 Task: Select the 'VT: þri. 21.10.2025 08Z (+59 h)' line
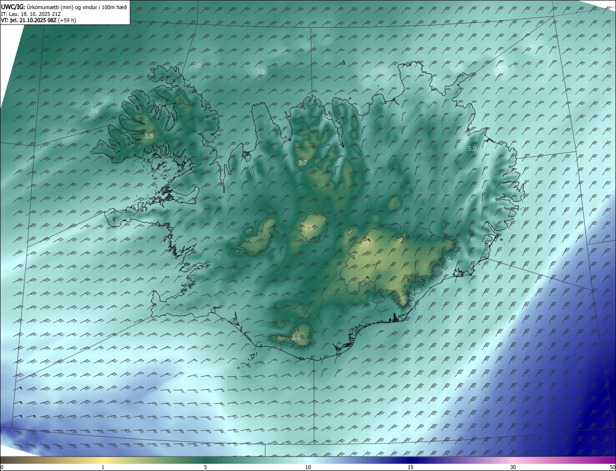[x=38, y=20]
